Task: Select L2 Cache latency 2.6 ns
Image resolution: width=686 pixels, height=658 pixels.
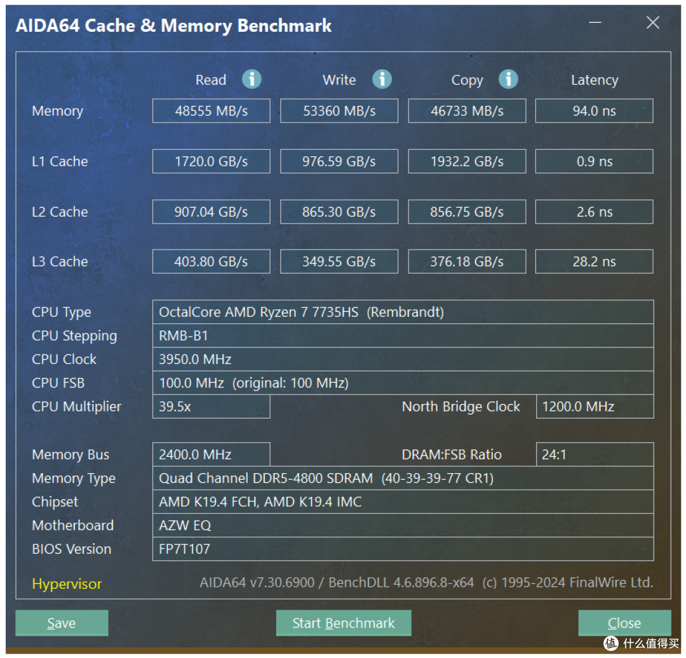Action: (x=594, y=211)
